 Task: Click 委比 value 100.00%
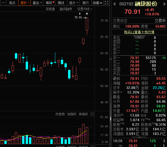[132, 26]
